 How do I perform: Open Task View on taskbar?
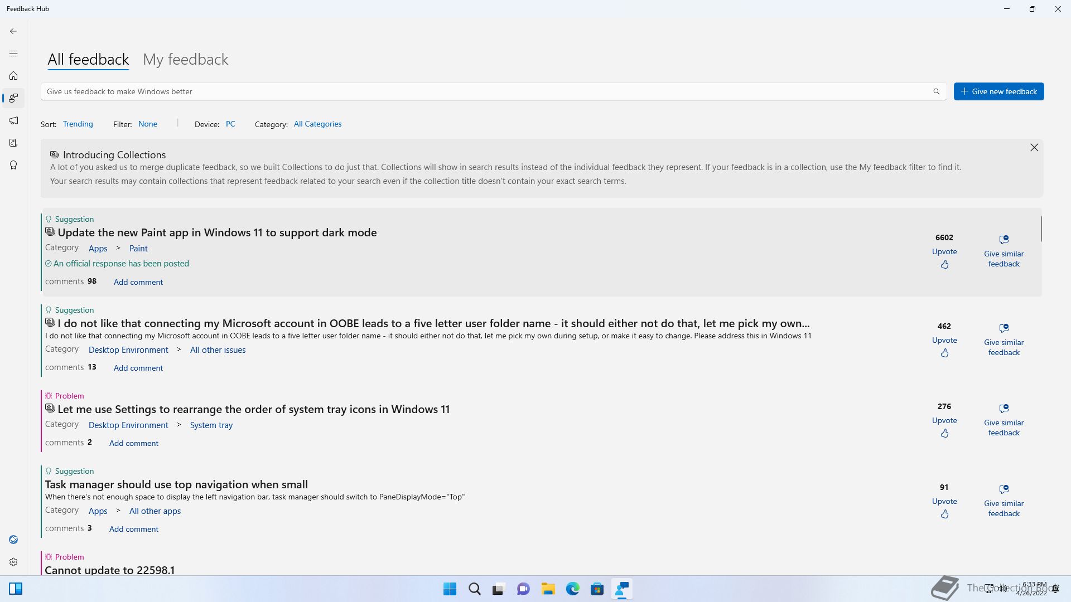coord(499,589)
